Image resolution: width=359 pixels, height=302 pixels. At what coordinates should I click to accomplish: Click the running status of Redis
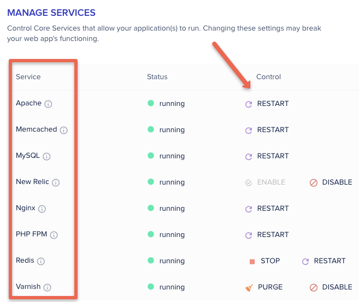[x=166, y=261]
